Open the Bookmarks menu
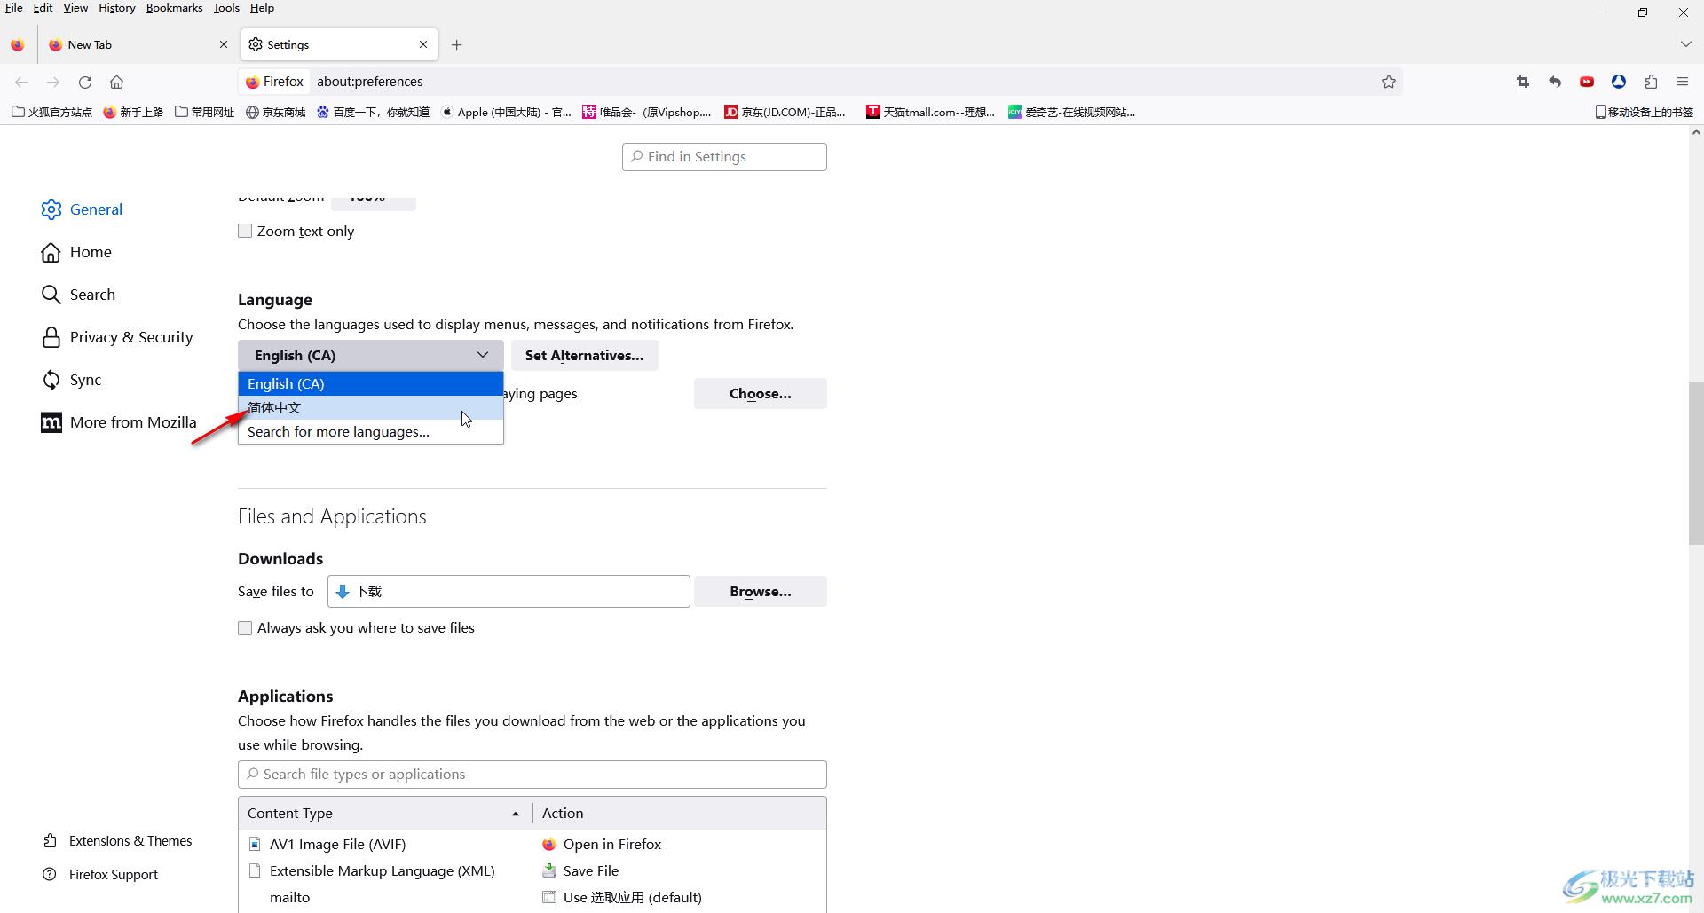This screenshot has width=1704, height=913. [174, 8]
